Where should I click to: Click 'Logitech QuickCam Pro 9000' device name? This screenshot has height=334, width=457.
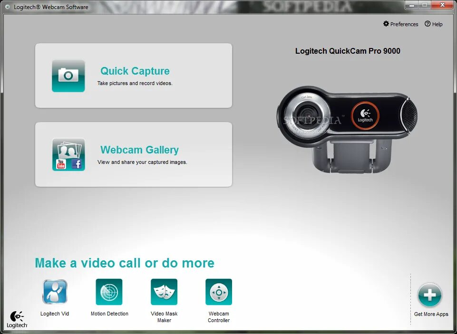tap(348, 51)
